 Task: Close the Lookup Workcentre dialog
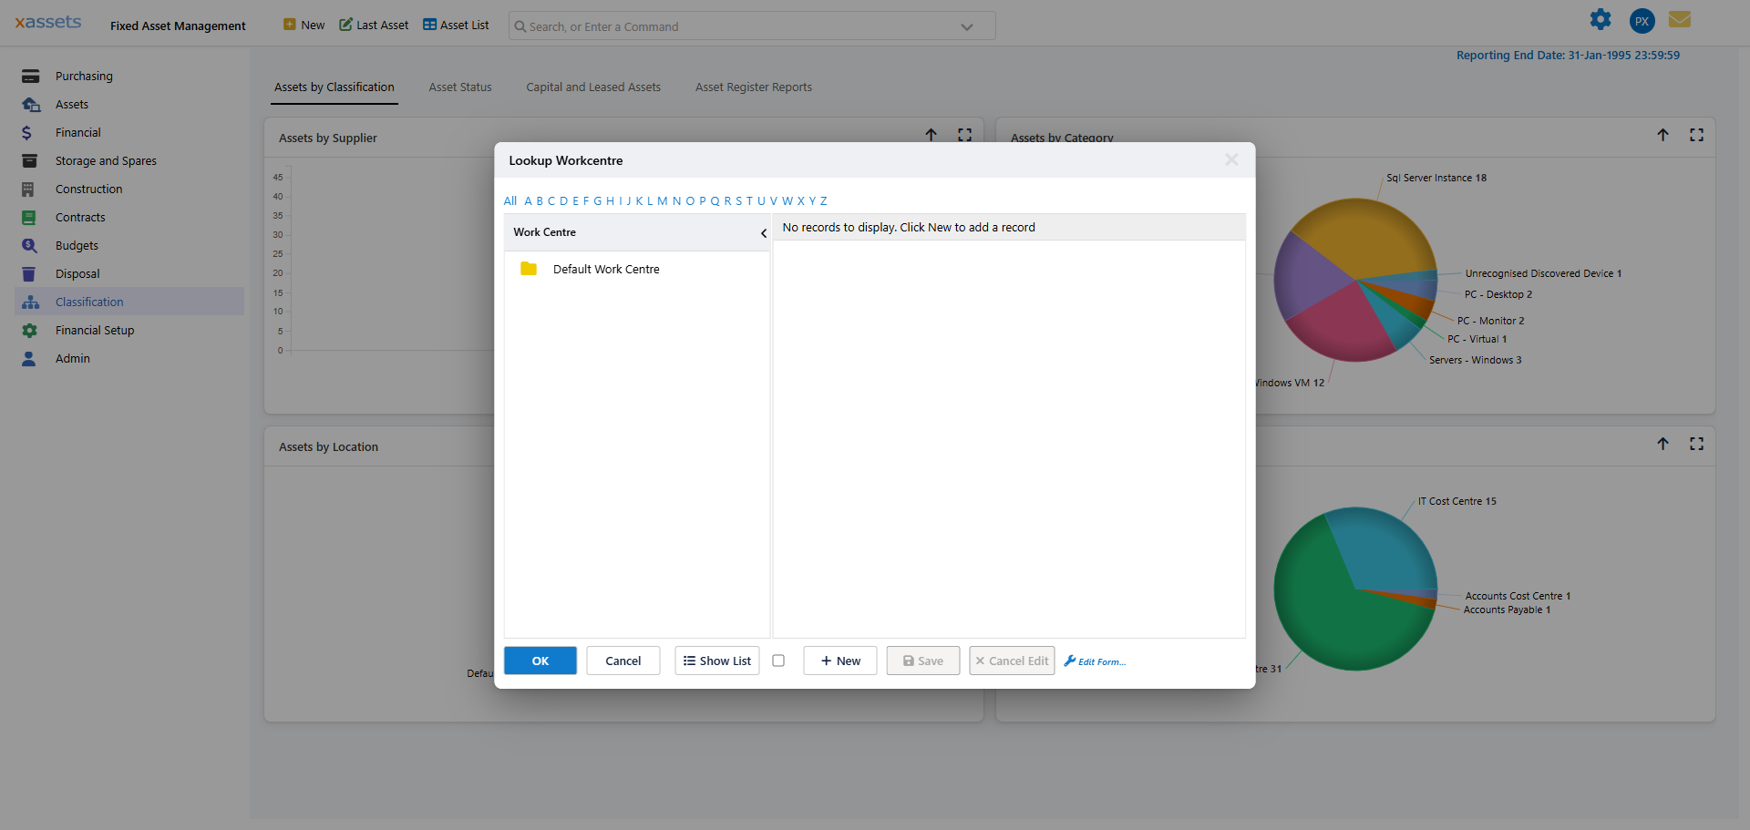pos(1231,160)
